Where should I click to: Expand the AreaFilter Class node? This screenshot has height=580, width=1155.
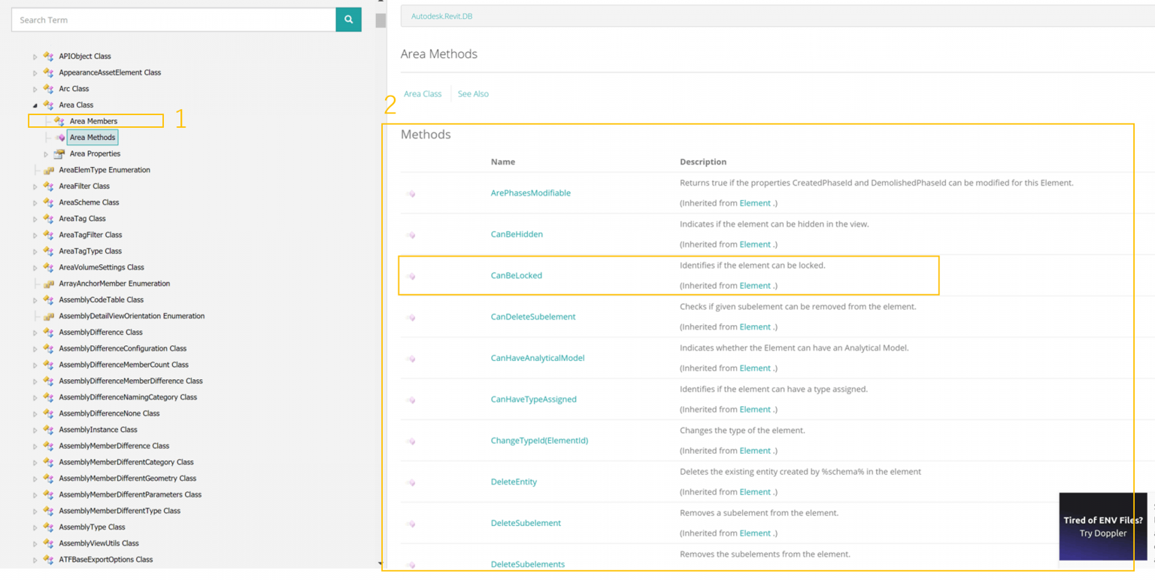tap(35, 187)
